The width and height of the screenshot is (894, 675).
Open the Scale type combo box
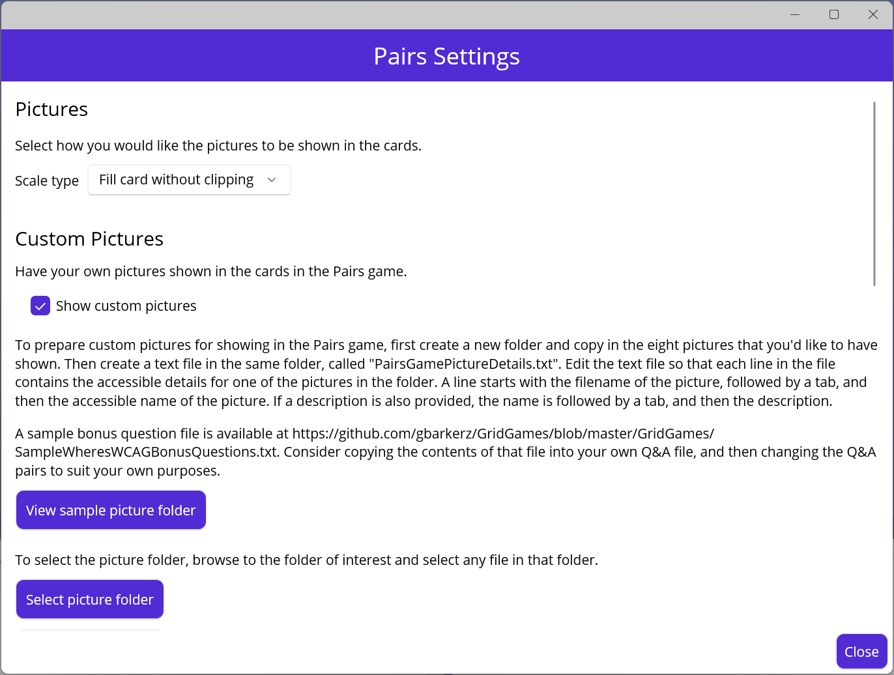click(189, 180)
